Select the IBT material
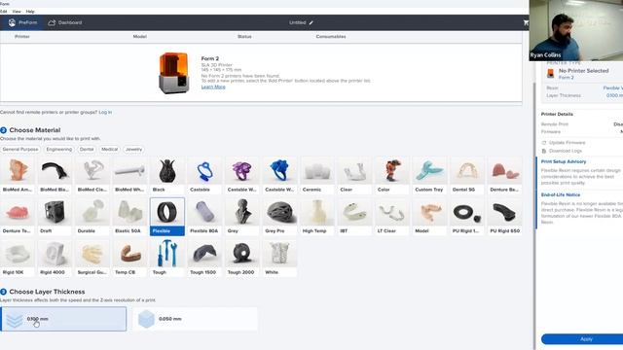The width and height of the screenshot is (623, 350). (354, 216)
